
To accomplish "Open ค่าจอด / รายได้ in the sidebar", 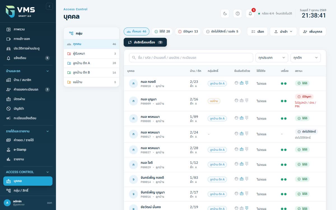I will coord(28,140).
